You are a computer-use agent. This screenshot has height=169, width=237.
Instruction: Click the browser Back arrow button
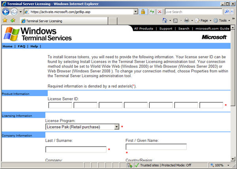[6, 12]
